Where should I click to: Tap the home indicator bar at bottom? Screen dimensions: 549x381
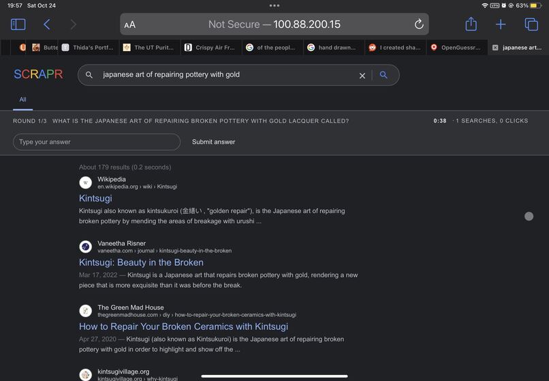pyautogui.click(x=274, y=376)
